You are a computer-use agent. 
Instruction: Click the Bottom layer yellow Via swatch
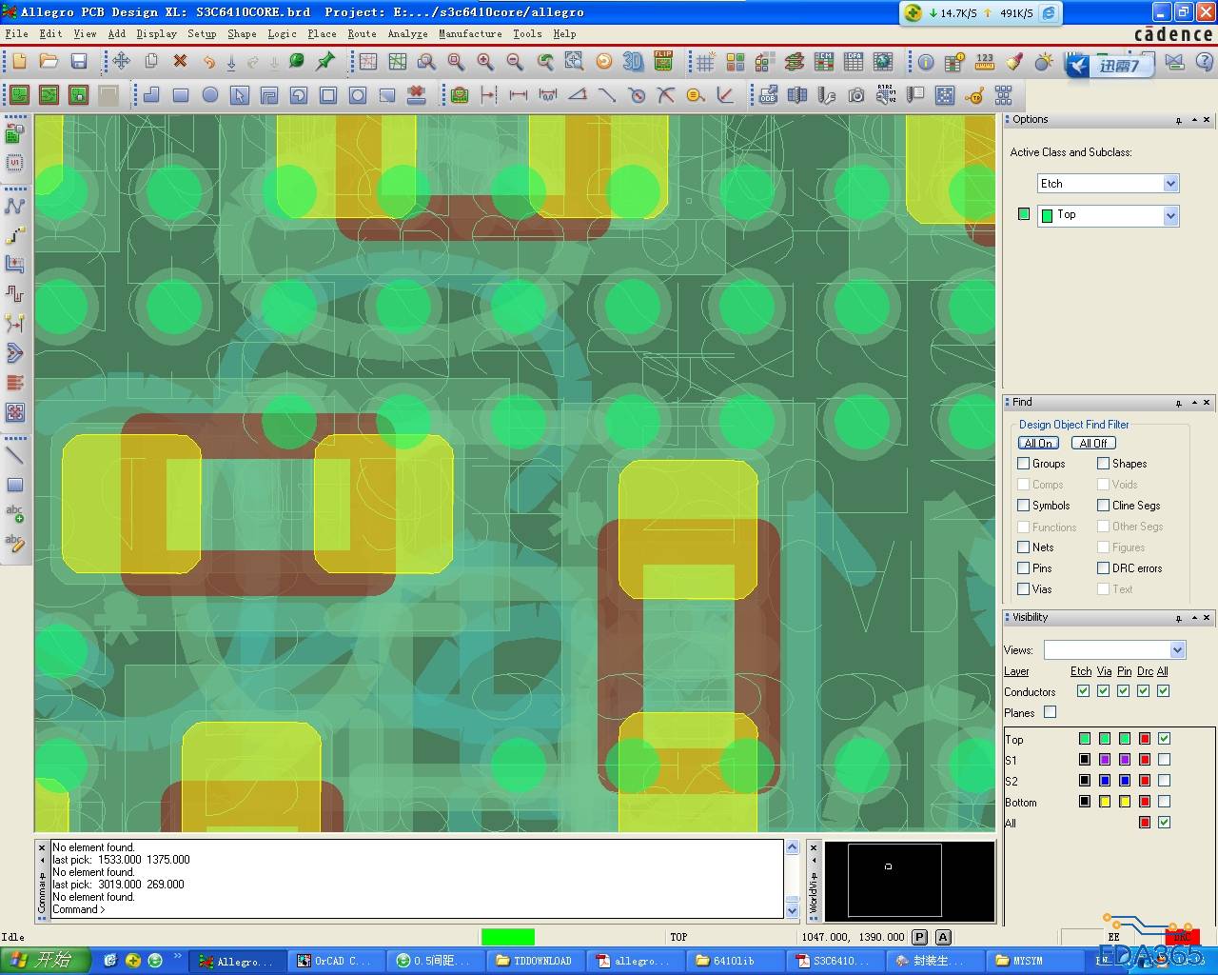coord(1105,802)
